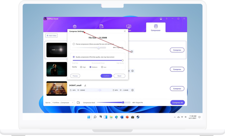The image size is (225, 136).
Task: Click the Add Video button
Action: (x=52, y=36)
